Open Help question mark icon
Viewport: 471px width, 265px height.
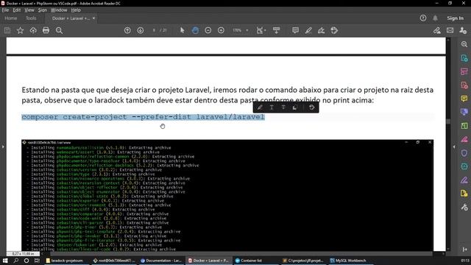[423, 18]
